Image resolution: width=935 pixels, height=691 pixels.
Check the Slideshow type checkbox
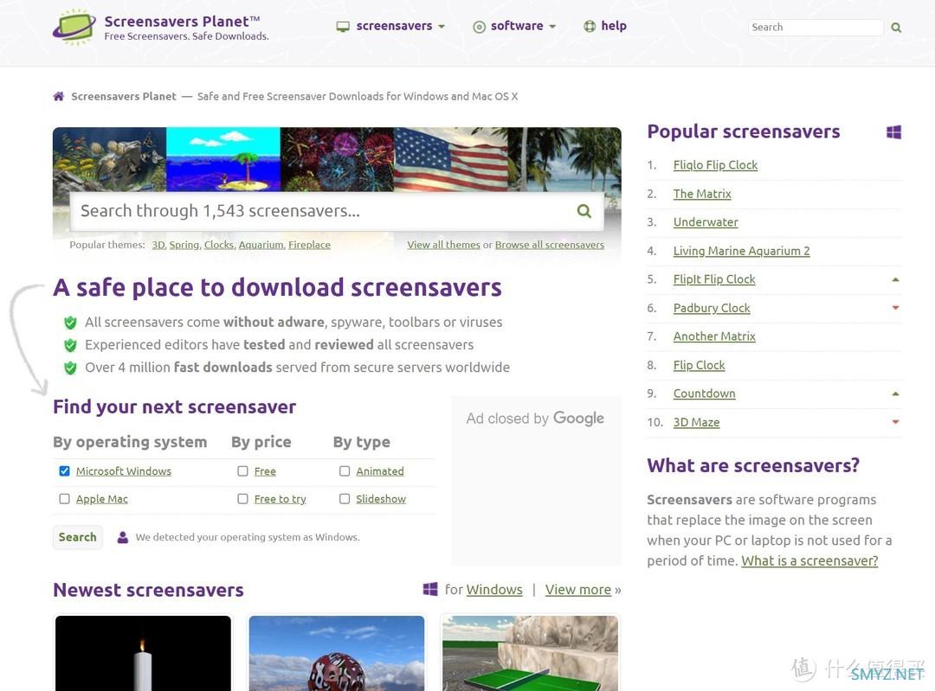click(x=345, y=499)
